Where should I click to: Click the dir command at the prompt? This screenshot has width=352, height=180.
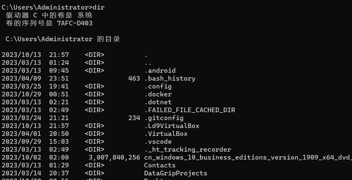coord(98,7)
